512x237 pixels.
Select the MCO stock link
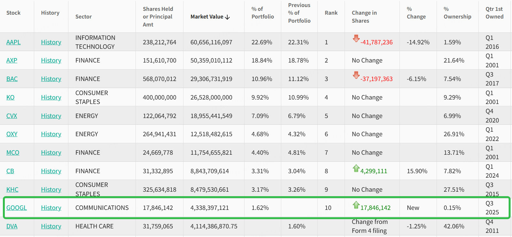click(x=13, y=152)
